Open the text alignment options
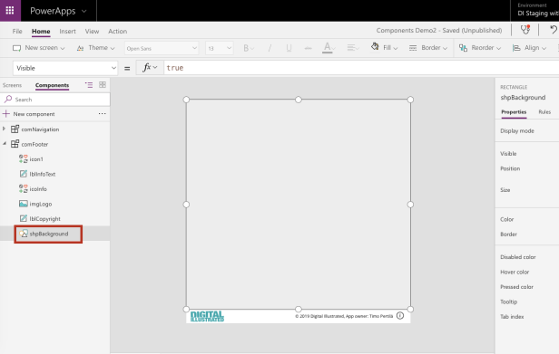The width and height of the screenshot is (559, 354). [x=353, y=48]
